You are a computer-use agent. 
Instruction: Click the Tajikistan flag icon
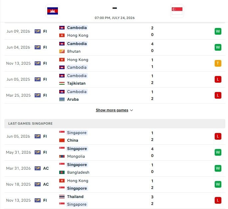pos(62,83)
